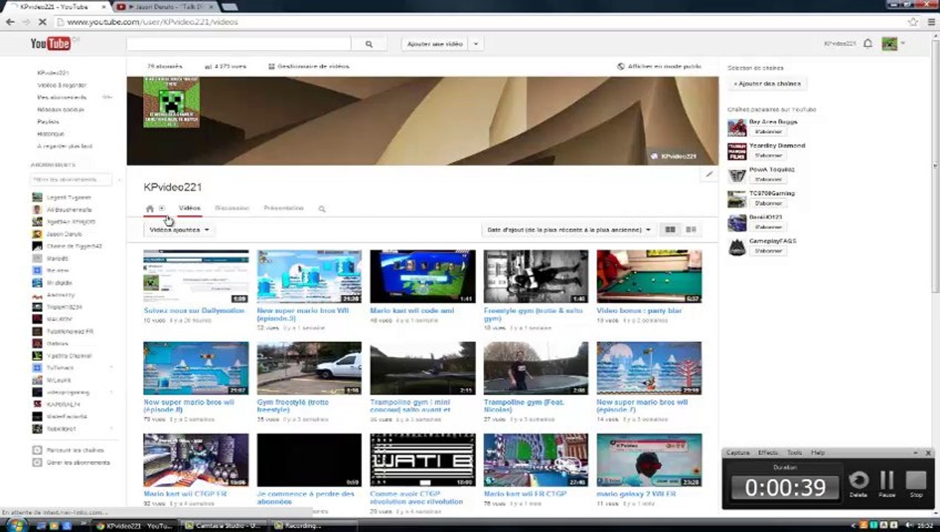Screen dimensions: 940x532
Task: Click GameplayFAQS channel icon
Action: 737,247
